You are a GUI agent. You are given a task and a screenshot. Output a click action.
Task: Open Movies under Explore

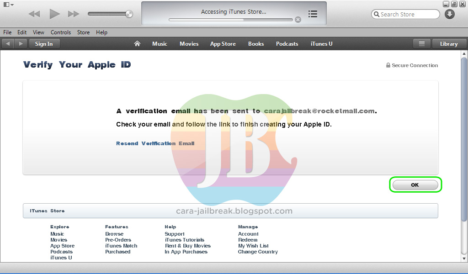pos(59,240)
